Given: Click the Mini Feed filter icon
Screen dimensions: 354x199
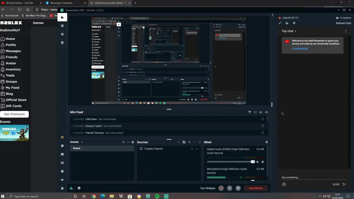Looking at the screenshot, I should click(249, 112).
